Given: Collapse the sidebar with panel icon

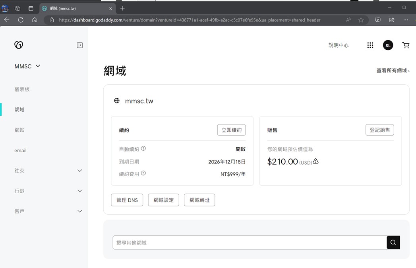Looking at the screenshot, I should 79,45.
